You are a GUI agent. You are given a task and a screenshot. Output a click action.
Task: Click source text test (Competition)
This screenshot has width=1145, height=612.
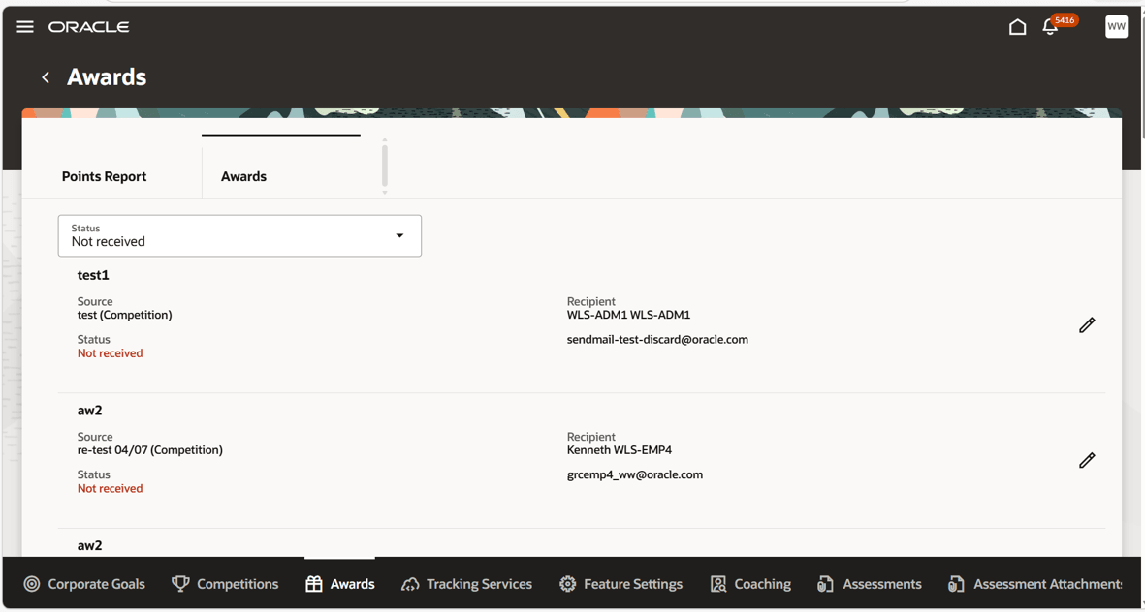click(x=124, y=315)
